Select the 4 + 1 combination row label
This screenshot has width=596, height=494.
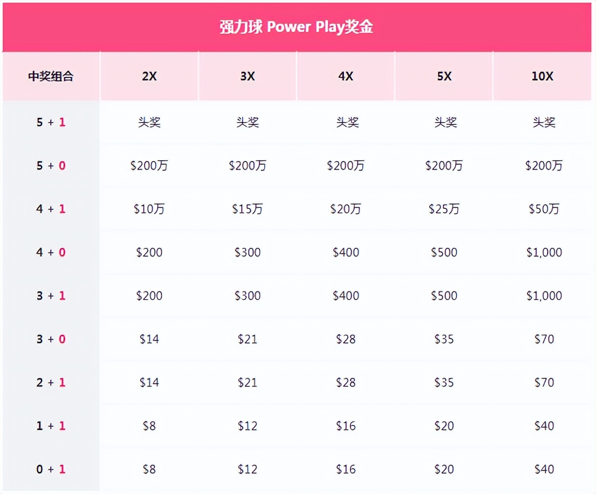click(51, 209)
